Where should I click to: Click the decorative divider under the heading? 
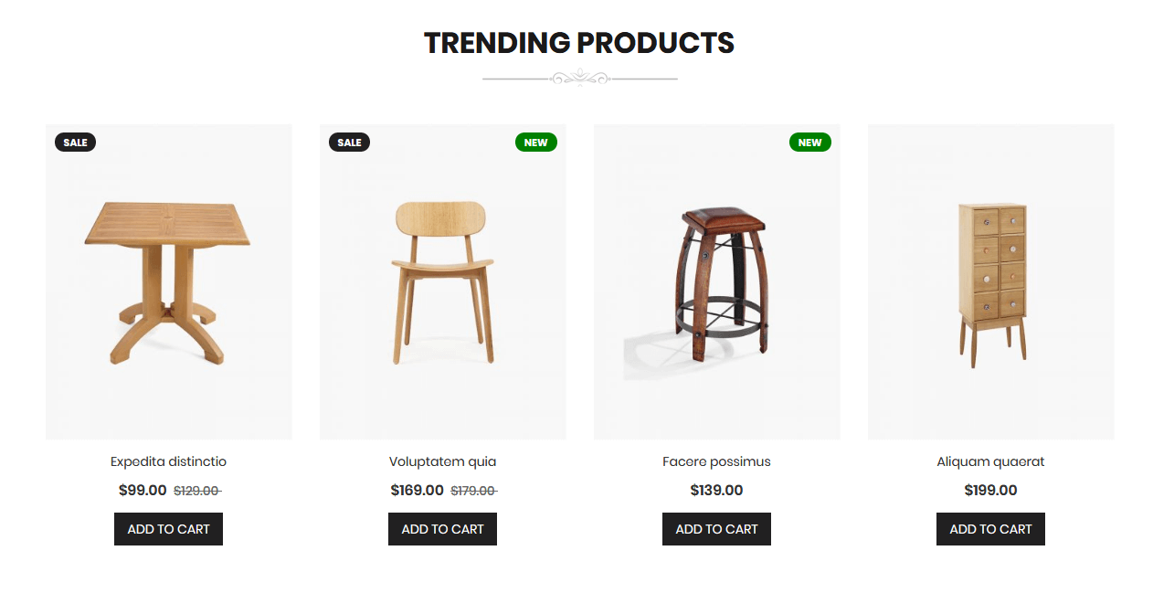click(x=579, y=78)
